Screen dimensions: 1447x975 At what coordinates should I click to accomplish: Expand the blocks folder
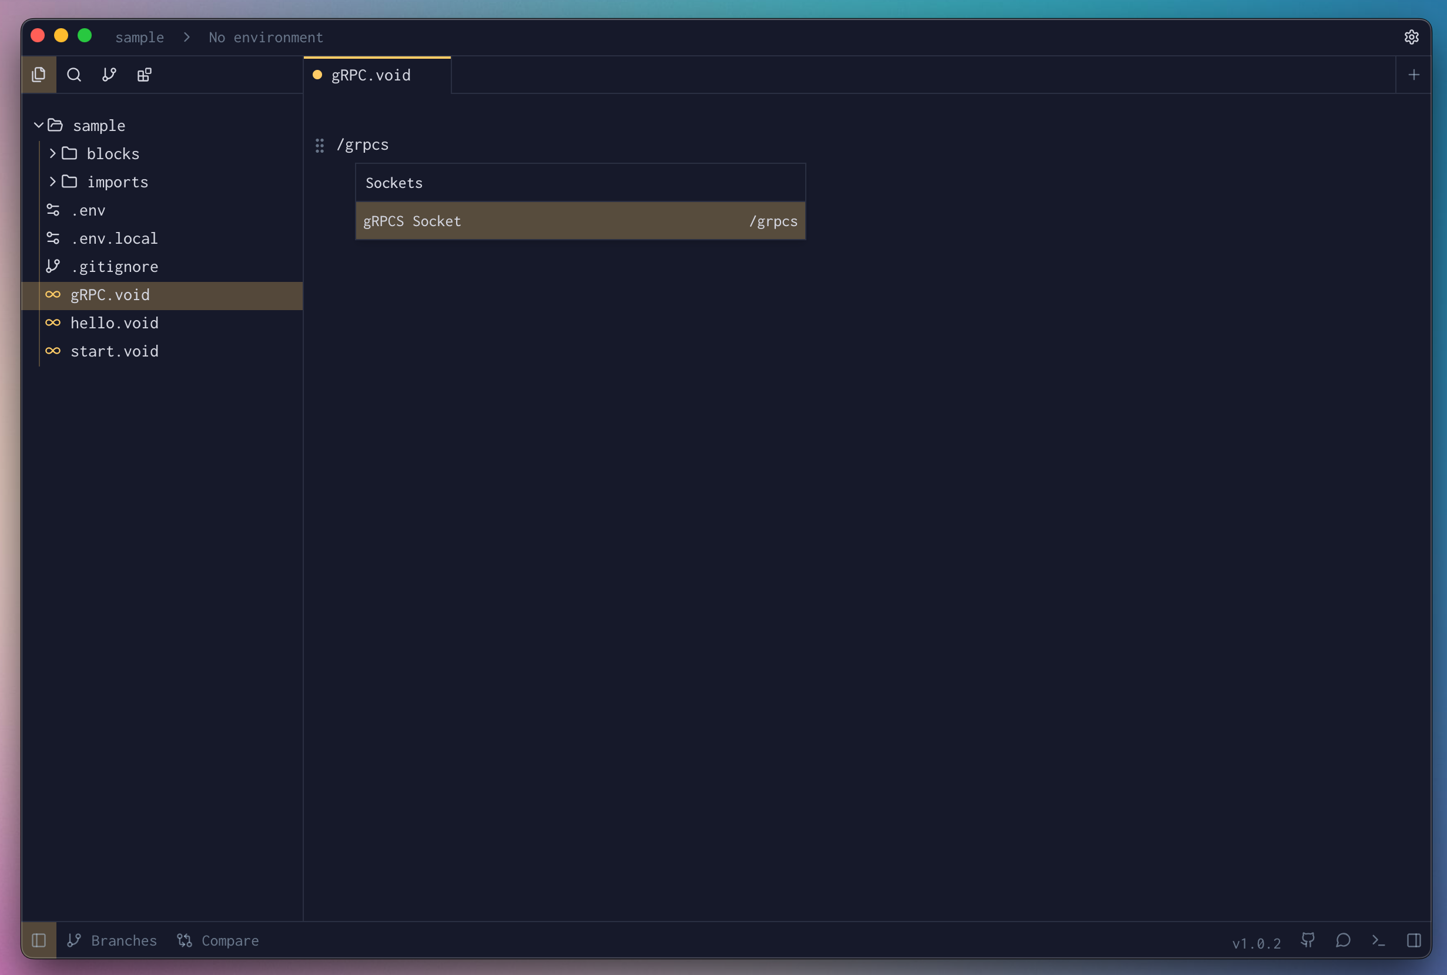point(53,153)
